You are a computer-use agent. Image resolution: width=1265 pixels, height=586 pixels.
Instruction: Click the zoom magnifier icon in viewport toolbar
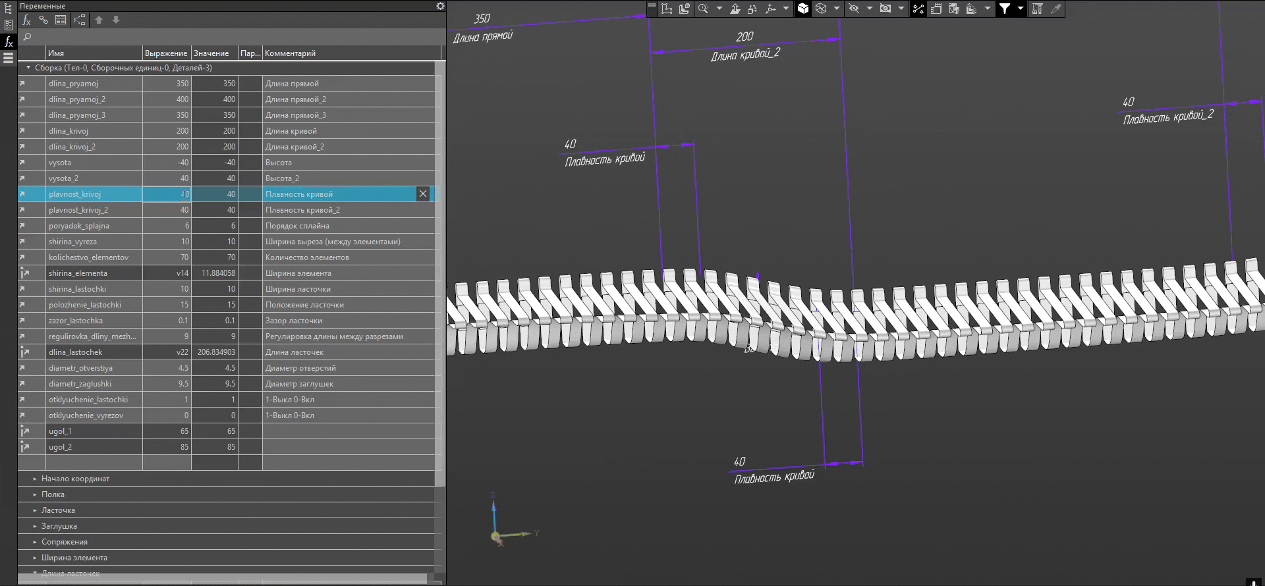pyautogui.click(x=703, y=9)
